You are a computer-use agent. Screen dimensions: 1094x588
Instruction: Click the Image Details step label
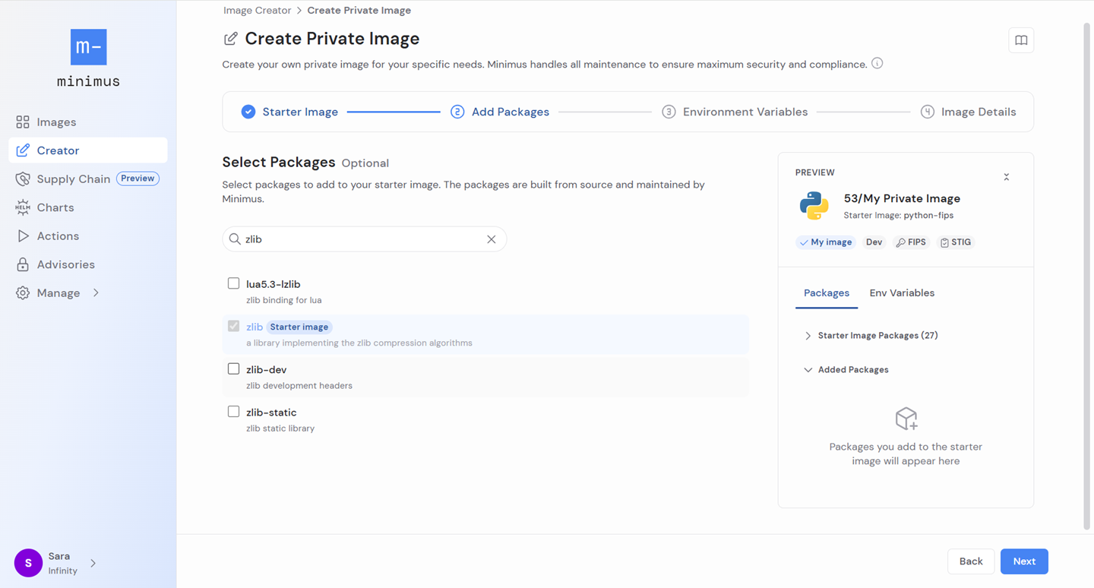979,112
